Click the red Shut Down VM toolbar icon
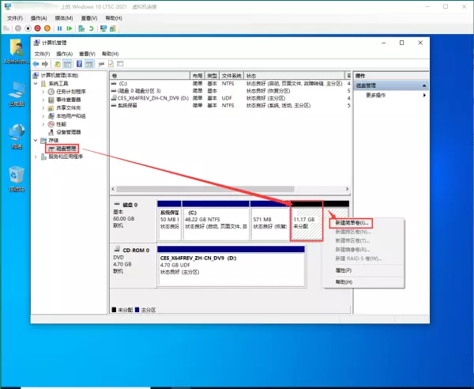The image size is (474, 389). pos(37,28)
